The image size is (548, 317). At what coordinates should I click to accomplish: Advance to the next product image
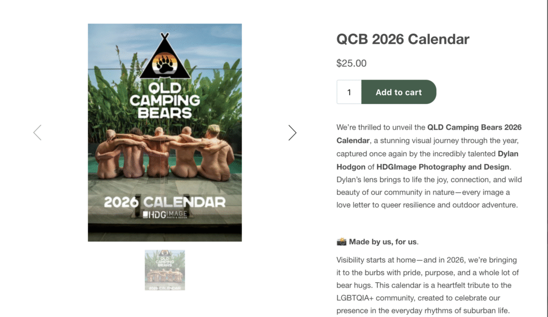click(292, 133)
